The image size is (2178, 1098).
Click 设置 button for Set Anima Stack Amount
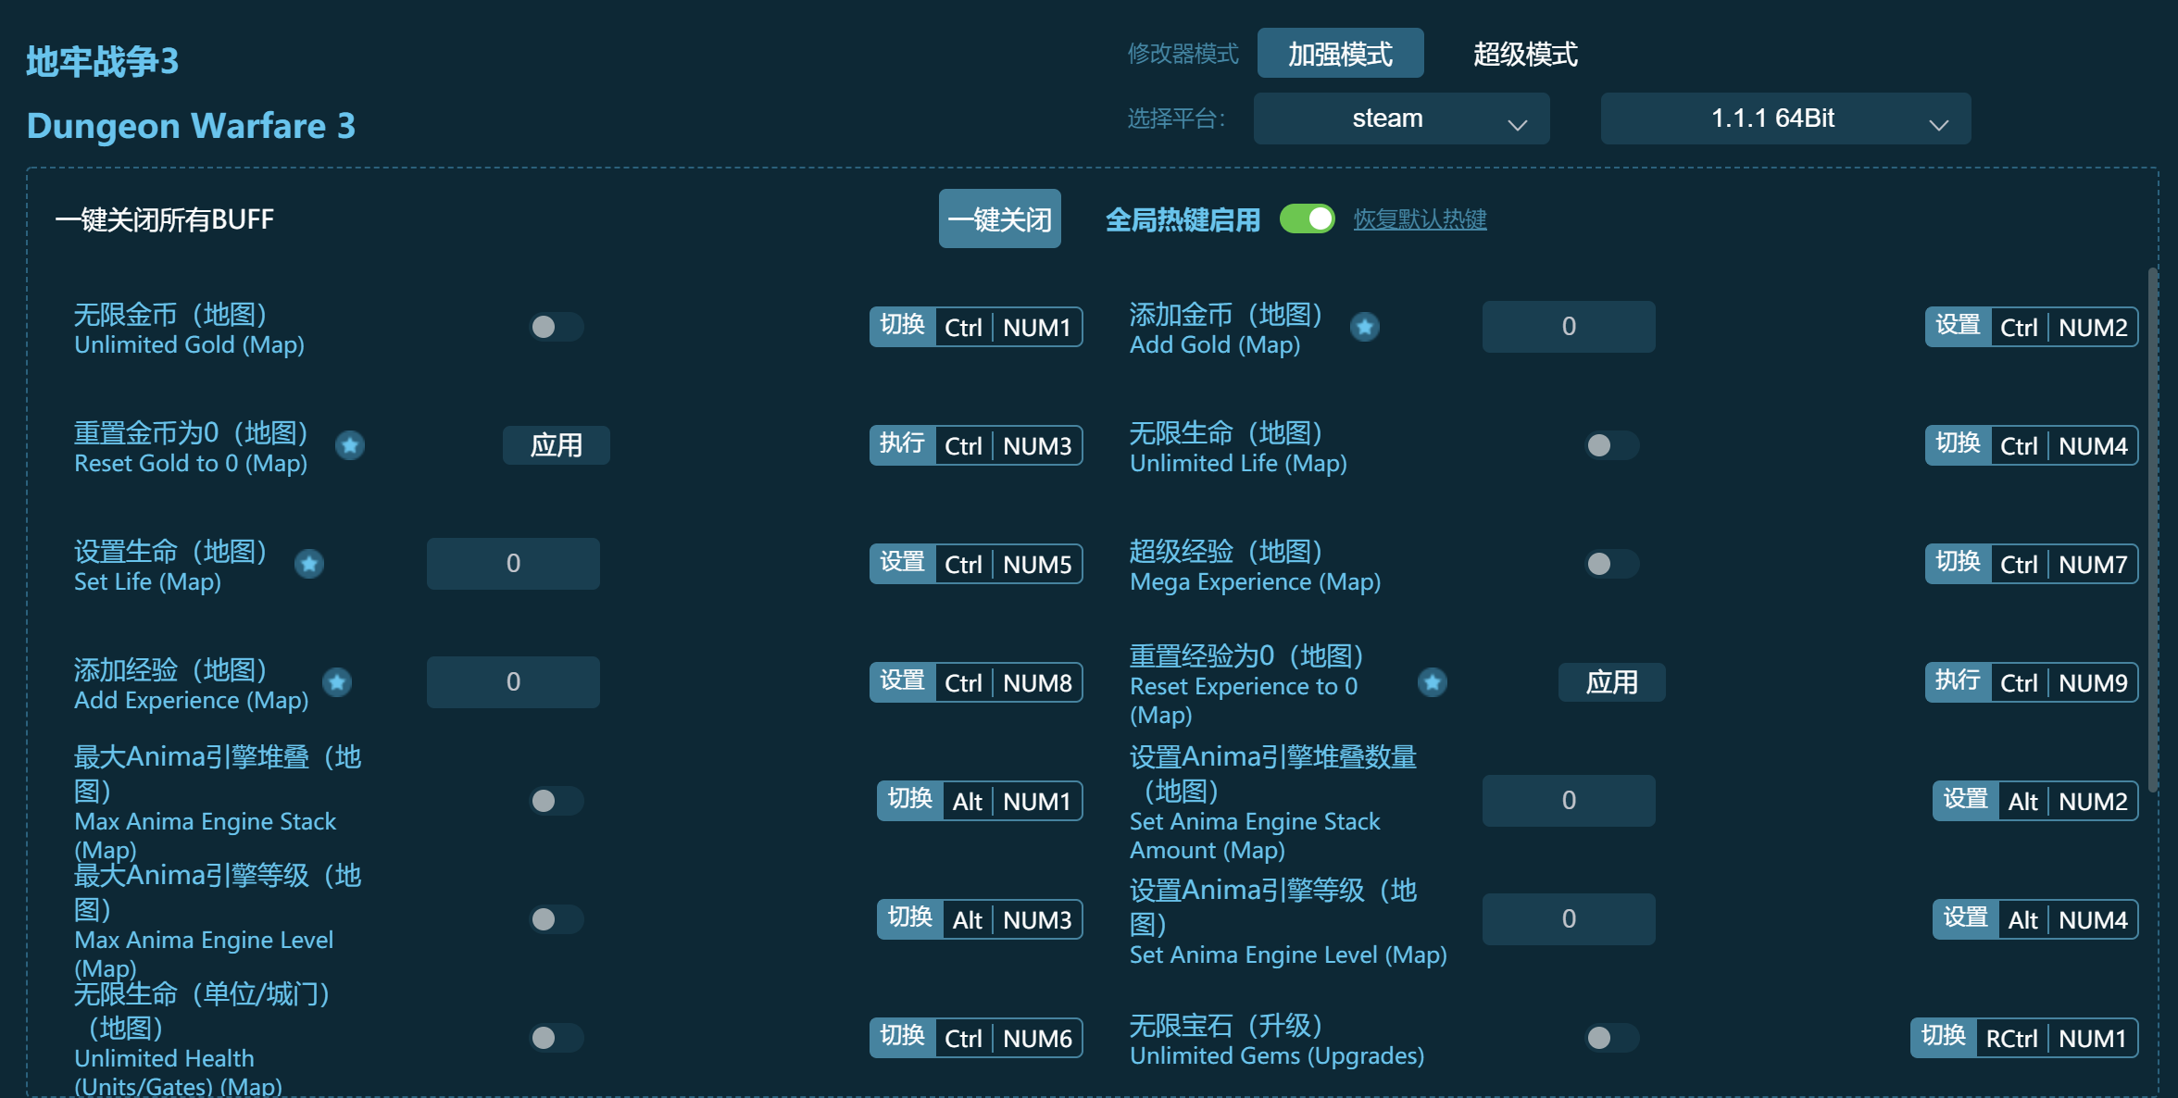coord(1966,801)
